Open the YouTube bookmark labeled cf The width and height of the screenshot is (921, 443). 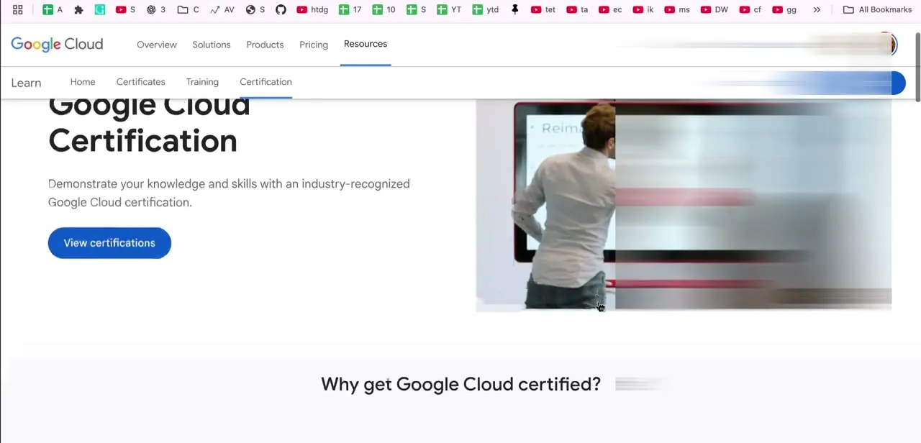(750, 10)
